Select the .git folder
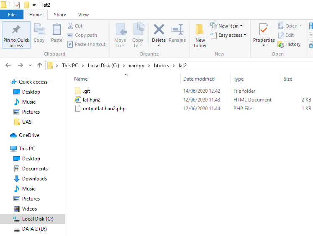This screenshot has width=313, height=236. tap(87, 91)
